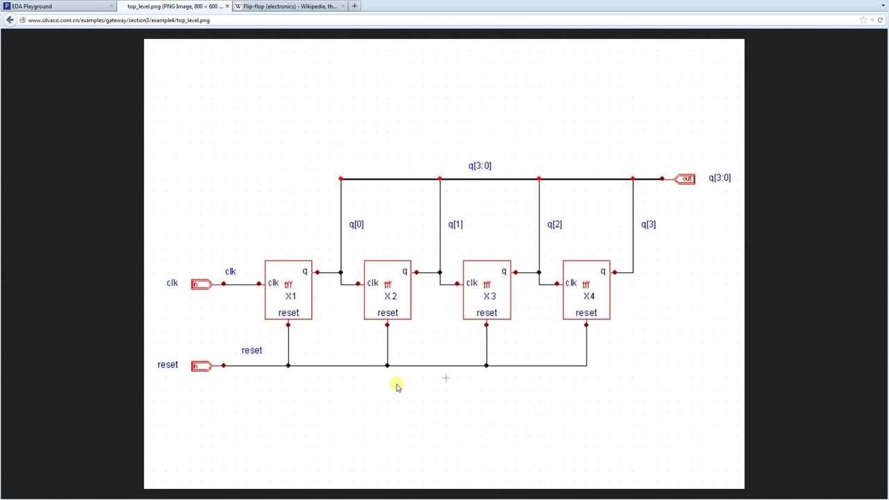
Task: Go back to the previous page
Action: (10, 20)
